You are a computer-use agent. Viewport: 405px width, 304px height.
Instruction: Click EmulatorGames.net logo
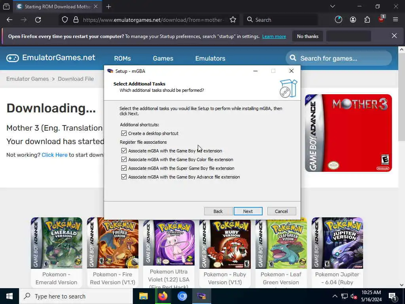click(51, 58)
